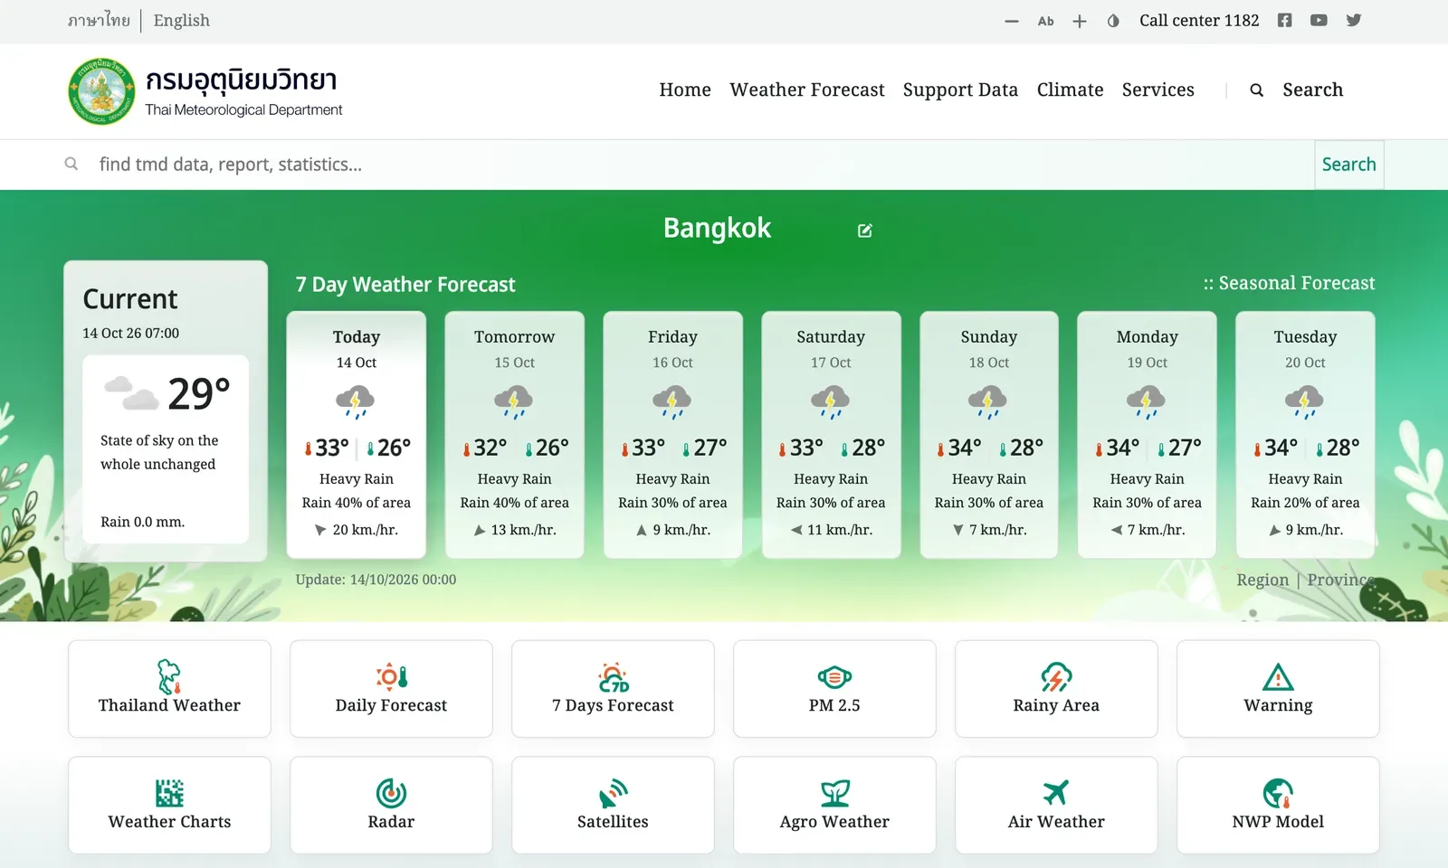Image resolution: width=1448 pixels, height=868 pixels.
Task: Click the green Search button
Action: pos(1348,165)
